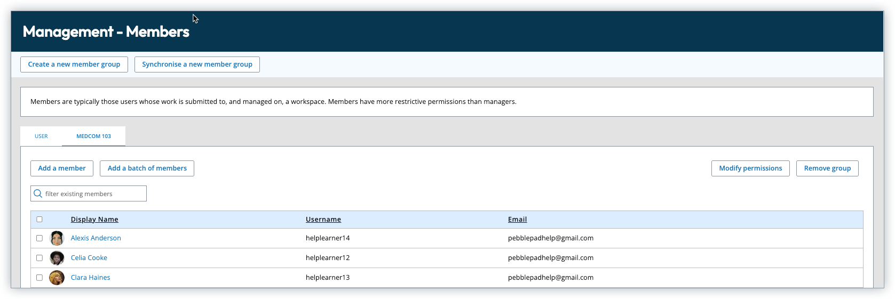895x299 pixels.
Task: Click the email in Clara Haines's row
Action: [x=551, y=278]
